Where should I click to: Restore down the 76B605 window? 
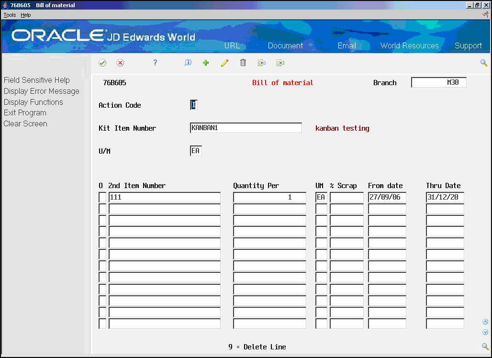pos(477,5)
